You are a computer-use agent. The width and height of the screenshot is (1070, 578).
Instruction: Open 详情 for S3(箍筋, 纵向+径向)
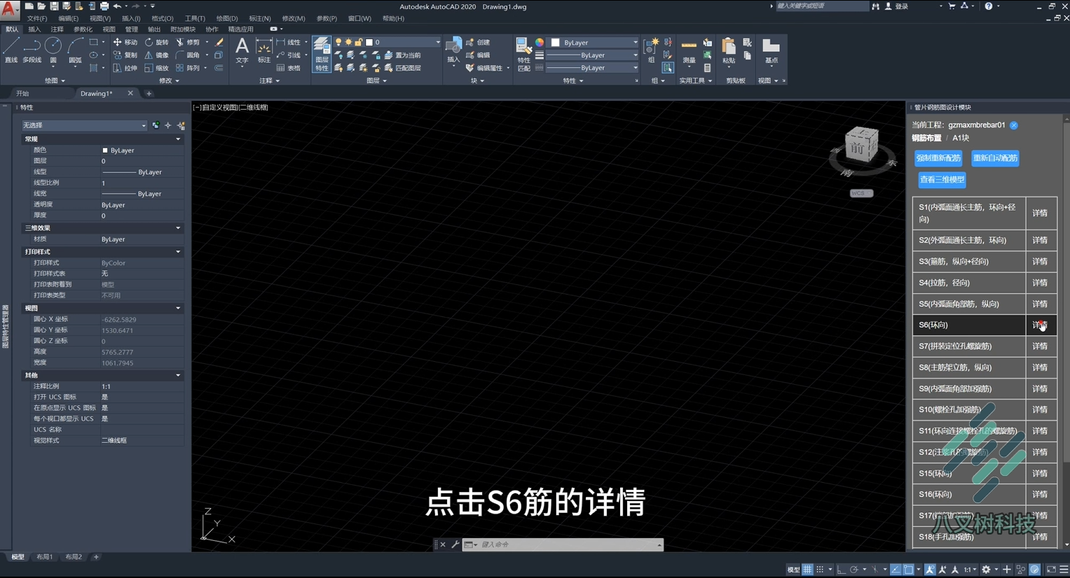click(1041, 262)
